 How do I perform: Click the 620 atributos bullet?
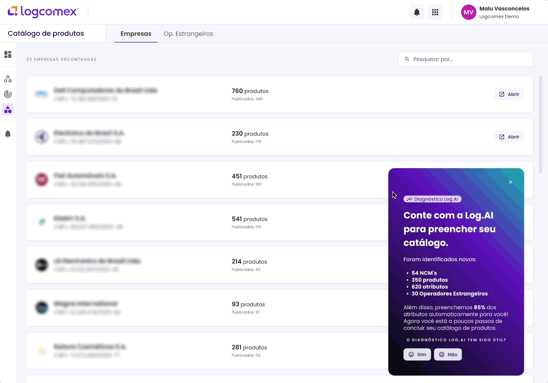[430, 287]
